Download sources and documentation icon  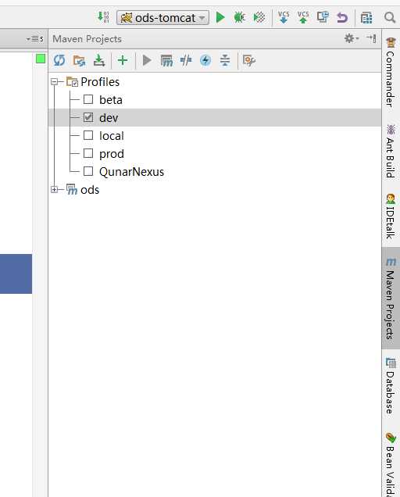click(x=99, y=60)
